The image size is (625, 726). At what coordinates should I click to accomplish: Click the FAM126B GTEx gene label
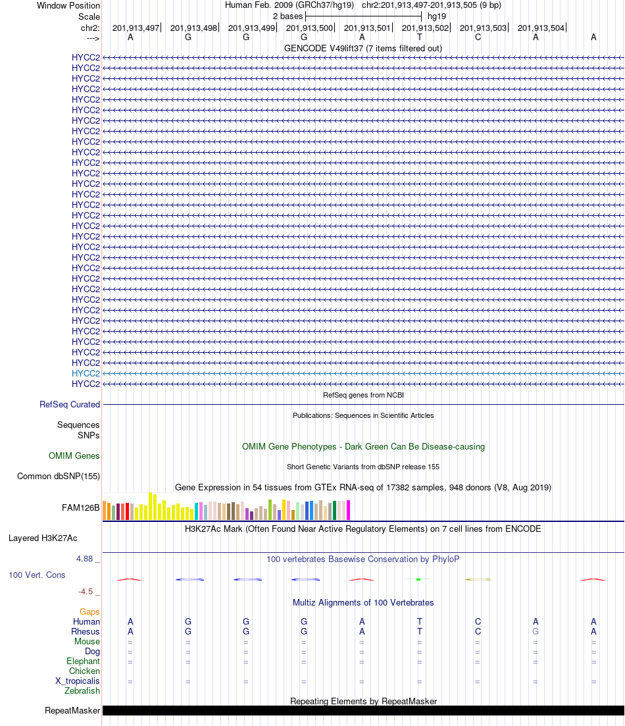click(80, 507)
